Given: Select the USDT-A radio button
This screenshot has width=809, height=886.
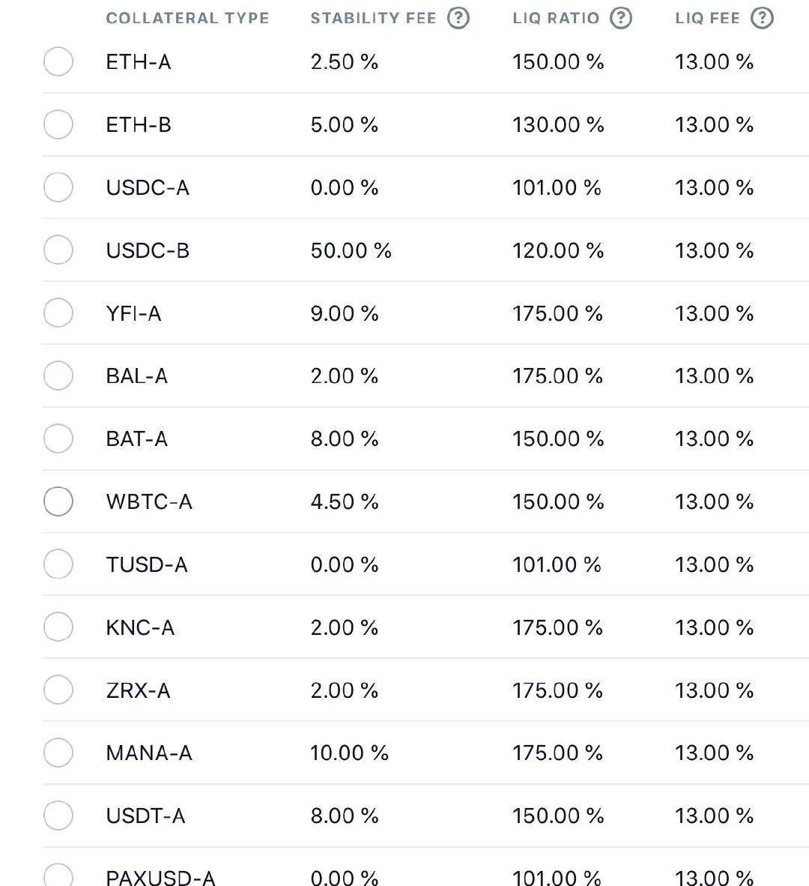Looking at the screenshot, I should coord(58,816).
